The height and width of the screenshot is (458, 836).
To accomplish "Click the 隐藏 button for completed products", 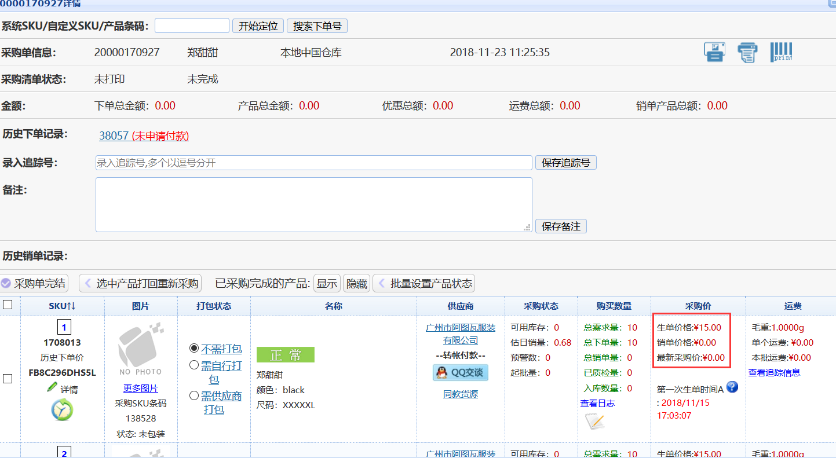I will pos(356,284).
